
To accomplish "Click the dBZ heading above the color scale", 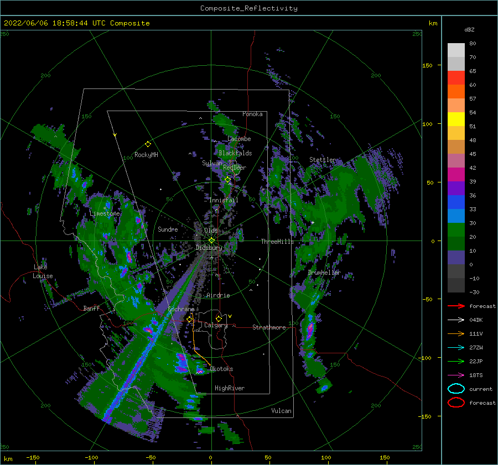I will coord(469,29).
